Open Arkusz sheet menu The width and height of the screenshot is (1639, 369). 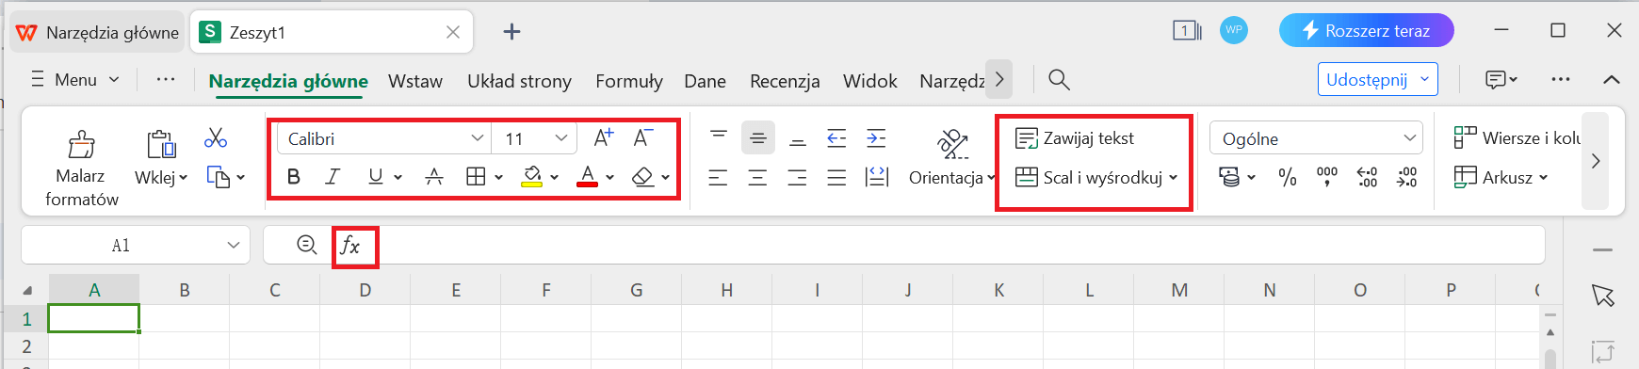1501,177
